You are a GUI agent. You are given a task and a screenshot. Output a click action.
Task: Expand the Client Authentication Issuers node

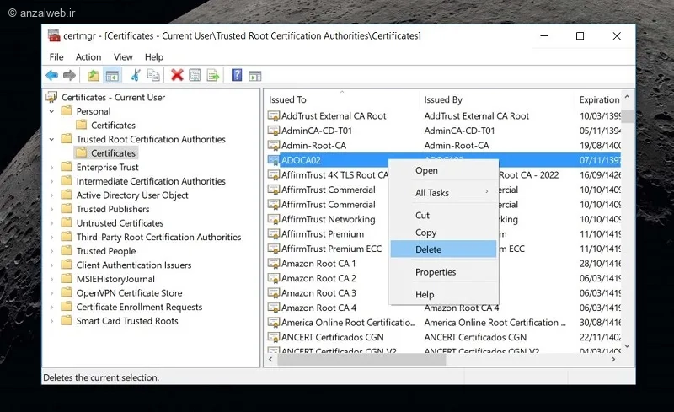[51, 265]
